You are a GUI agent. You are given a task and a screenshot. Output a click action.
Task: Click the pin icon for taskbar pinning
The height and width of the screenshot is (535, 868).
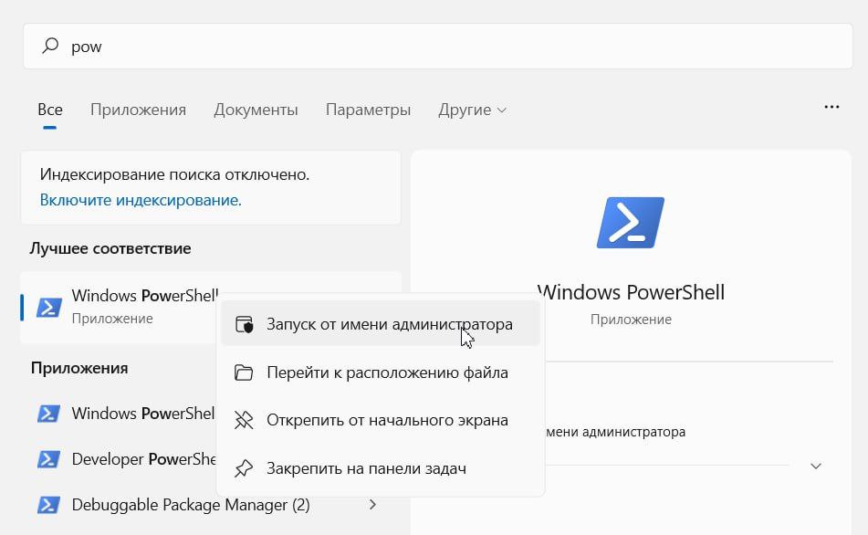pyautogui.click(x=244, y=468)
